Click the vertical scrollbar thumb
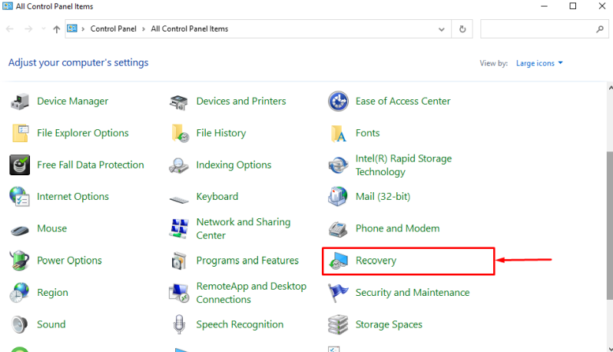 click(x=609, y=223)
